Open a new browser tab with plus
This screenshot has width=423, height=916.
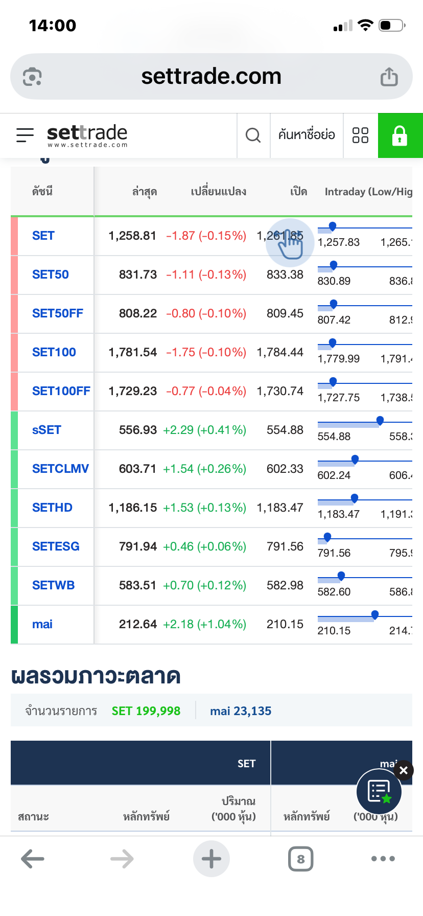tap(212, 859)
